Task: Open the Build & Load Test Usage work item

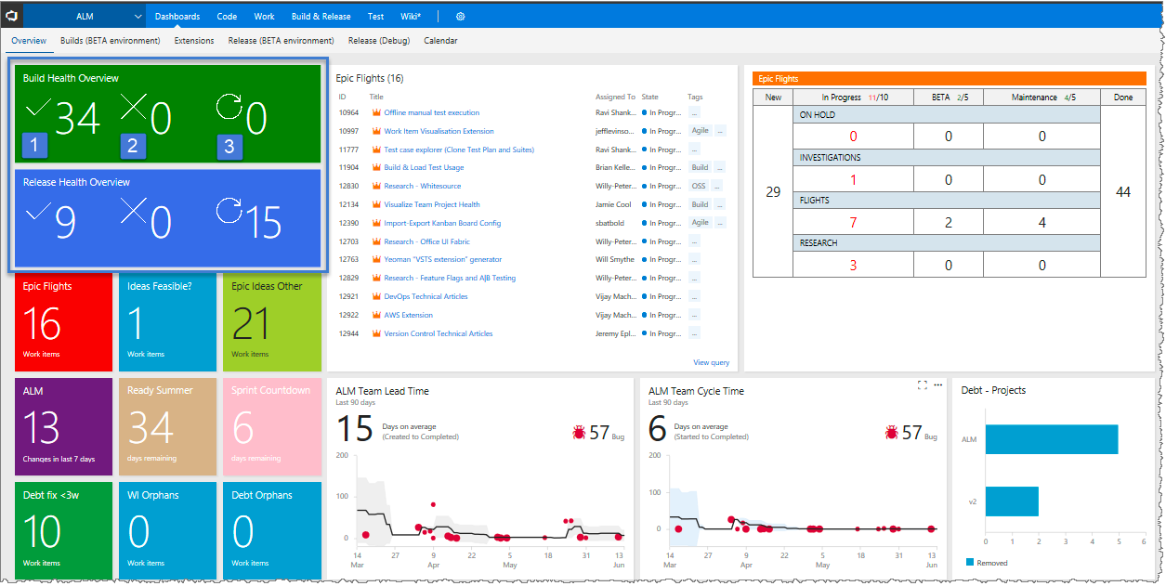Action: [x=423, y=167]
